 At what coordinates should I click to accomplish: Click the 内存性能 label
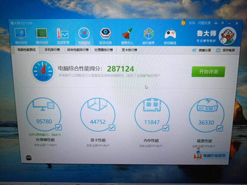[x=151, y=141]
